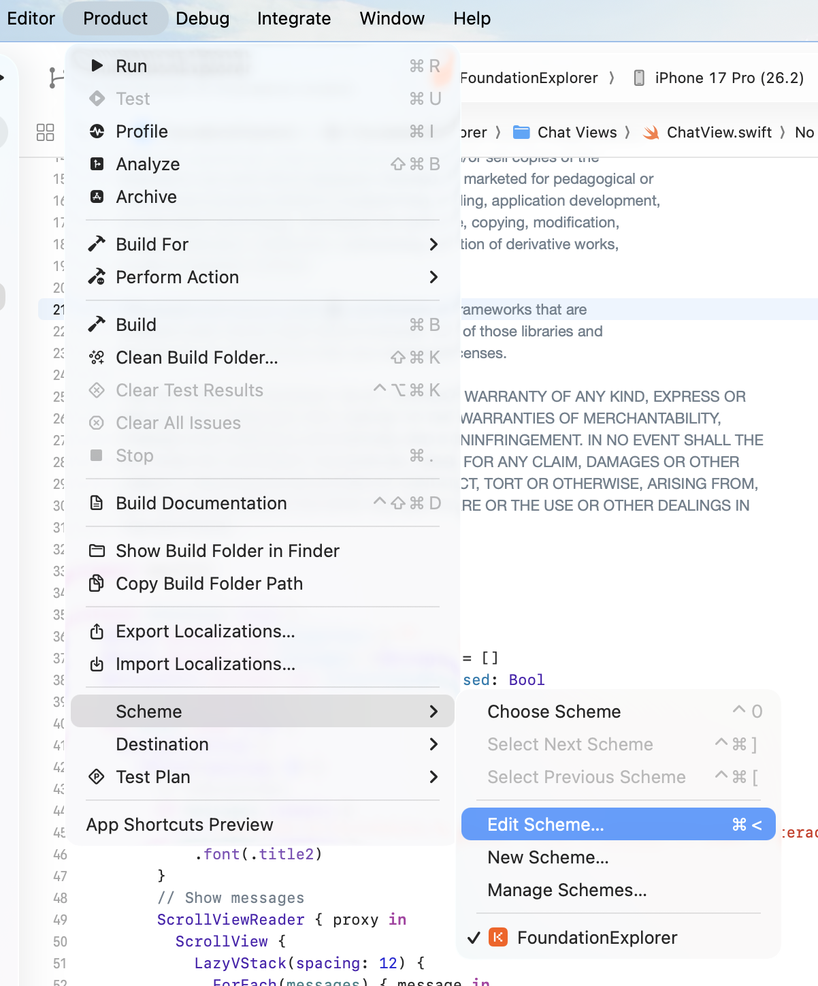This screenshot has height=986, width=818.
Task: Expand the Scheme submenu arrow
Action: coord(433,712)
